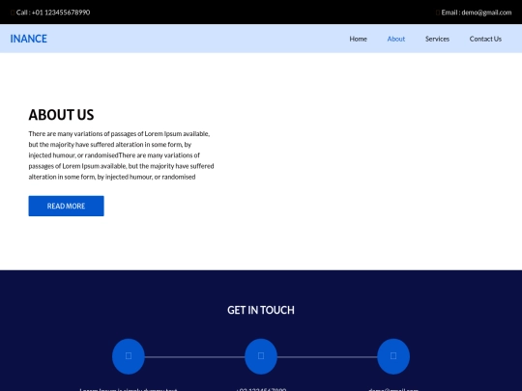
Task: Click the left circular location icon
Action: [x=129, y=356]
